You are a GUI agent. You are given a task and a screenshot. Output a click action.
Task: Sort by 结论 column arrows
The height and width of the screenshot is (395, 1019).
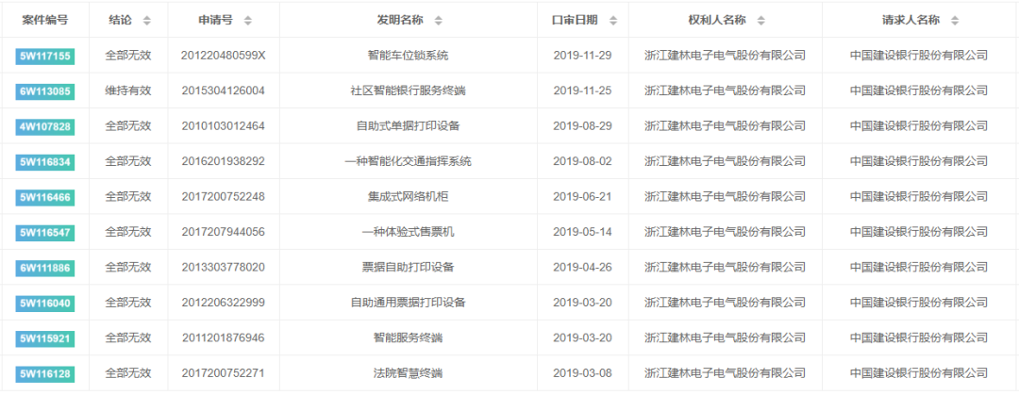click(146, 20)
